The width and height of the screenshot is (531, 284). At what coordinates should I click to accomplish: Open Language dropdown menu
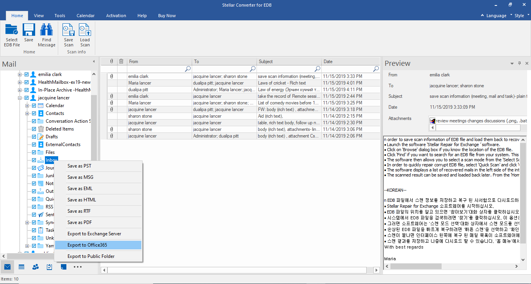click(495, 16)
